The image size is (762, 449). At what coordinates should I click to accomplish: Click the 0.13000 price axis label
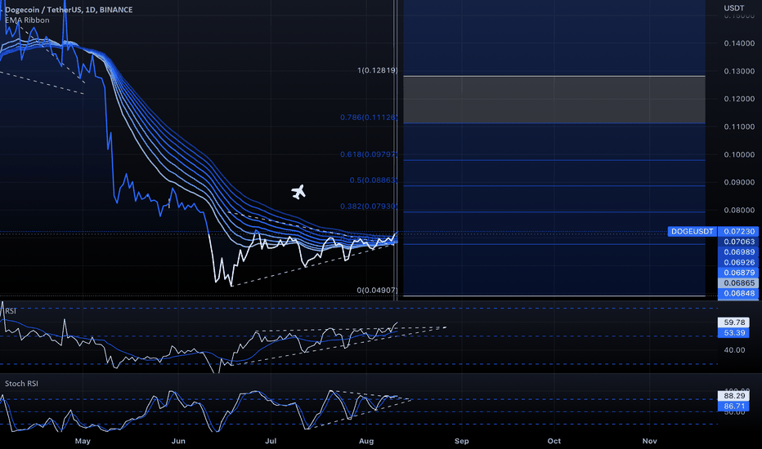[x=739, y=71]
